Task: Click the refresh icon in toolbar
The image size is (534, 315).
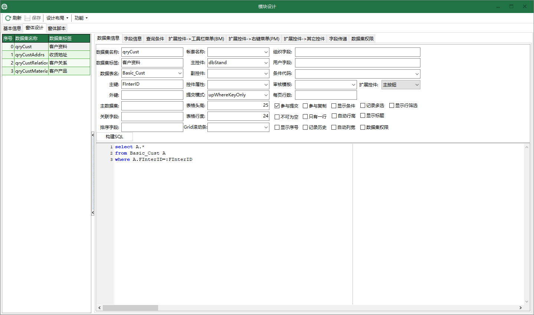Action: (8, 18)
